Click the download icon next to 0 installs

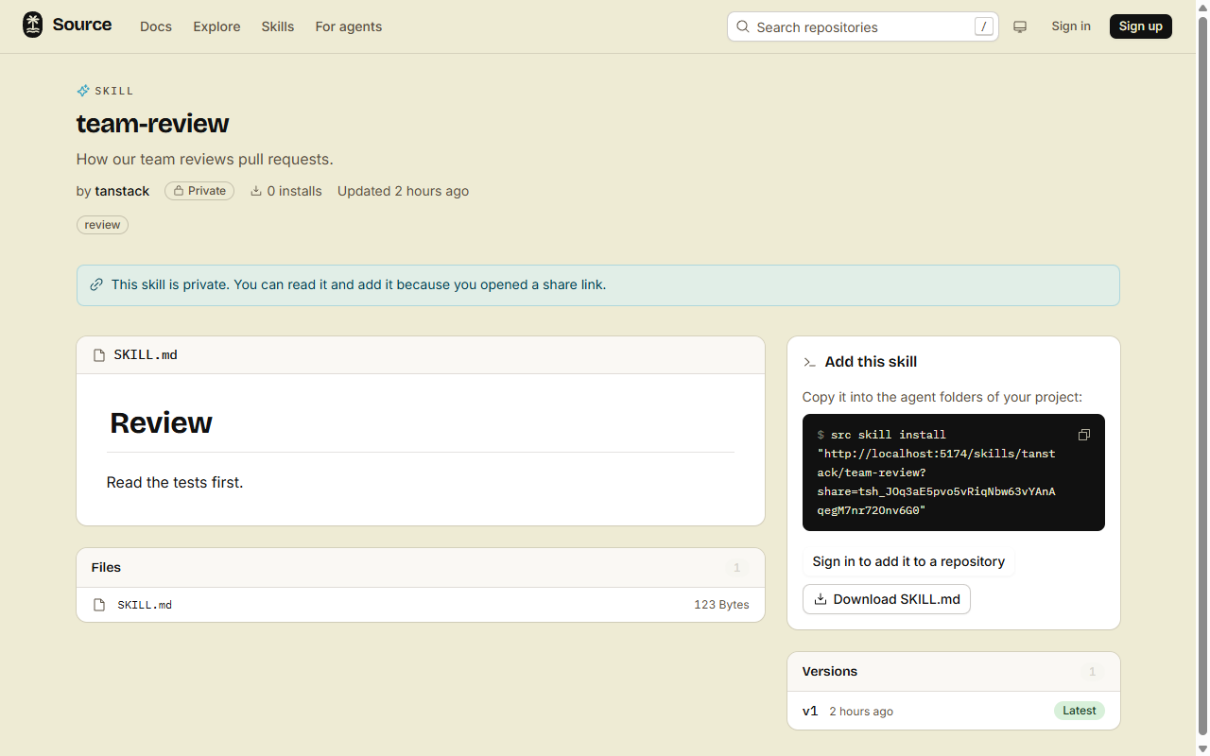click(256, 191)
